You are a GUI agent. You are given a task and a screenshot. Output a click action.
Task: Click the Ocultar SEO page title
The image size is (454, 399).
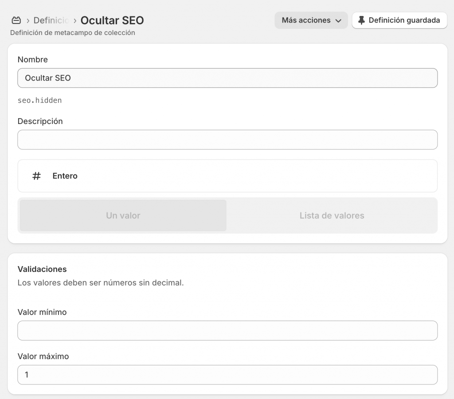[x=112, y=20]
